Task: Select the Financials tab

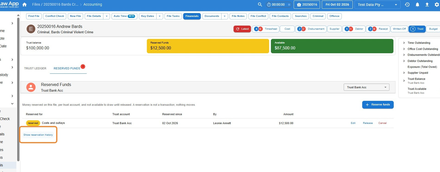Action: [x=192, y=16]
